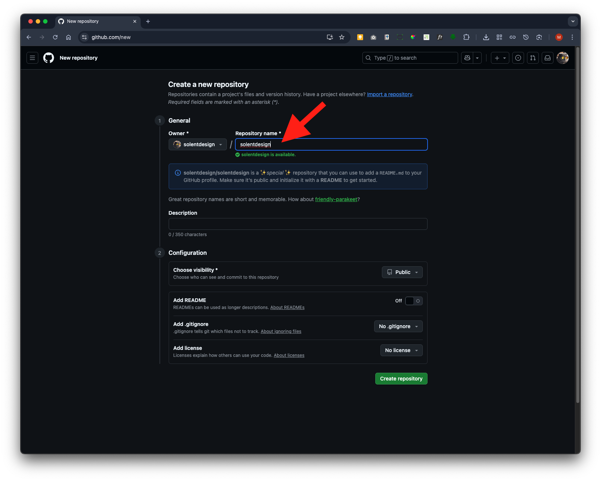601x481 pixels.
Task: Open a new browser tab
Action: pyautogui.click(x=148, y=21)
